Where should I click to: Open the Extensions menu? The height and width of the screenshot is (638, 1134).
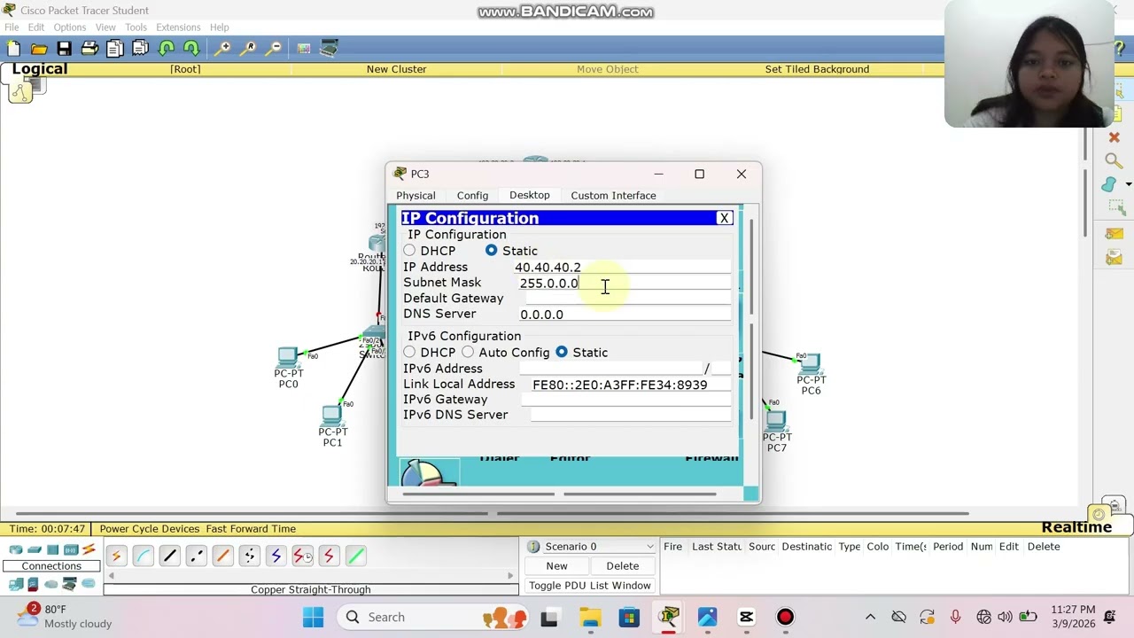pyautogui.click(x=178, y=27)
